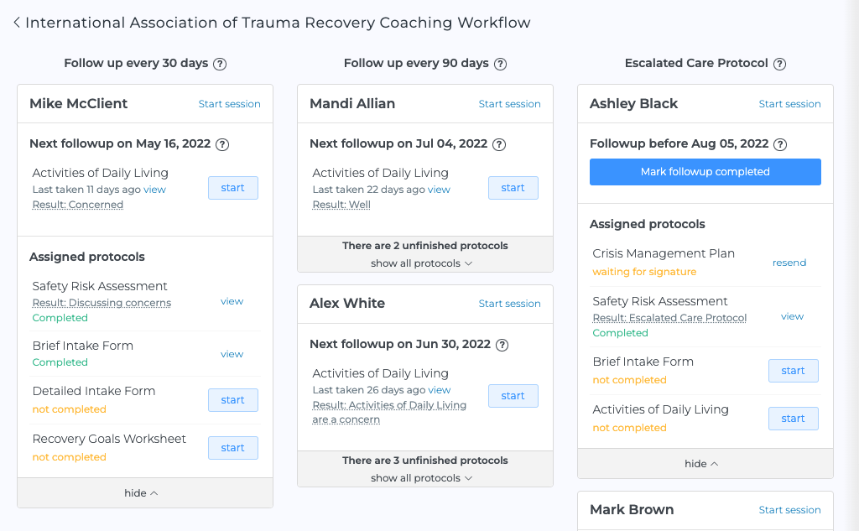
Task: Start Detailed Intake Form for Mike McClient
Action: tap(233, 400)
